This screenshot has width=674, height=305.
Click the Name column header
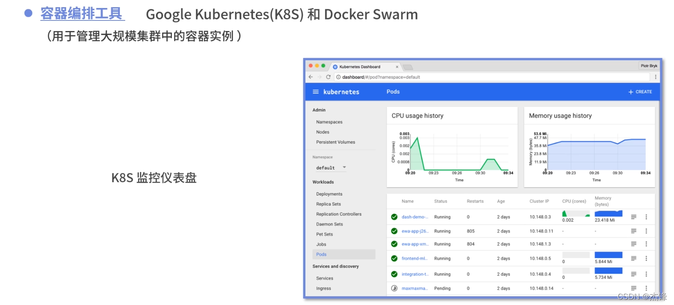[x=408, y=201]
